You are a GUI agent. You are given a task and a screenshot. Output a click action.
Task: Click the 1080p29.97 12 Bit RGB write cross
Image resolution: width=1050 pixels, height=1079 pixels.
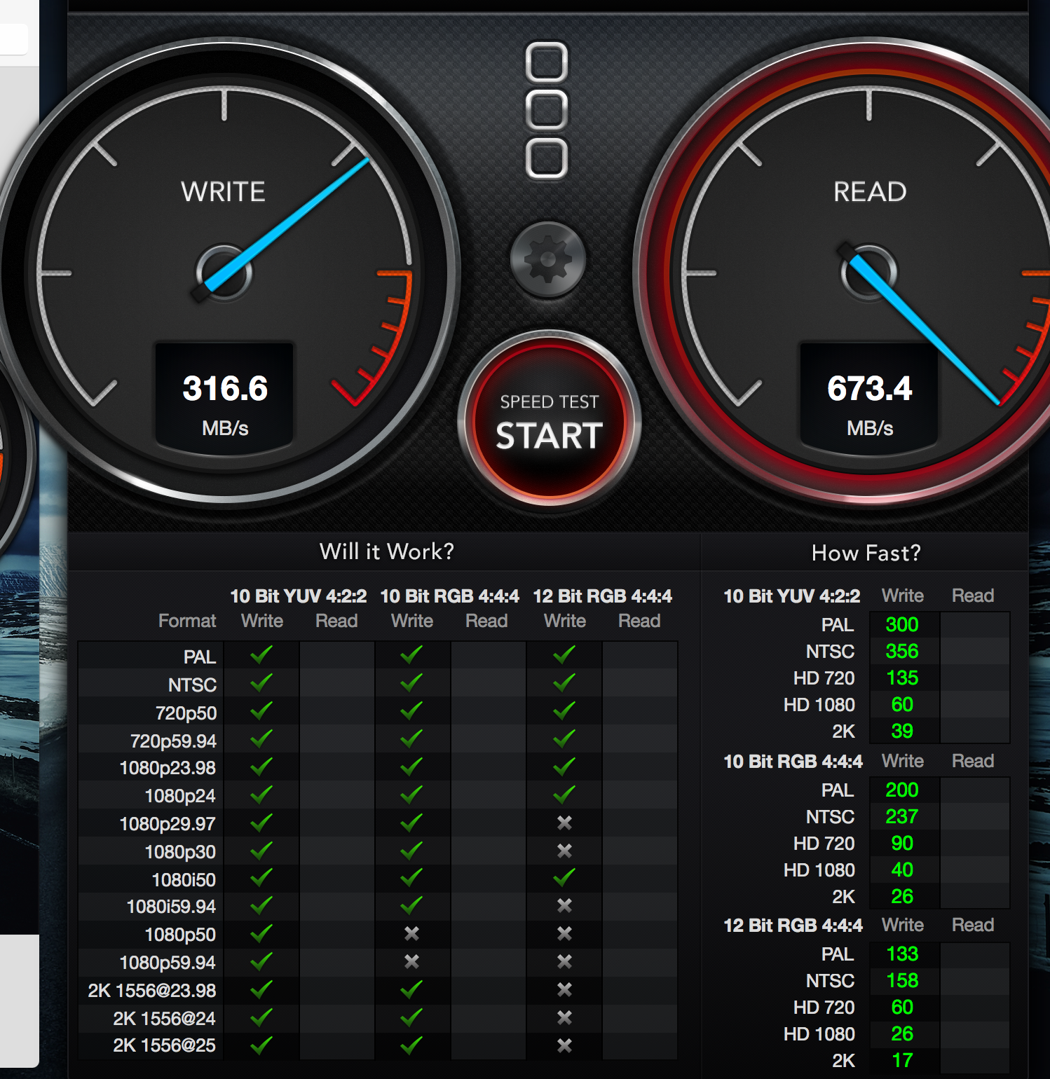tap(564, 823)
